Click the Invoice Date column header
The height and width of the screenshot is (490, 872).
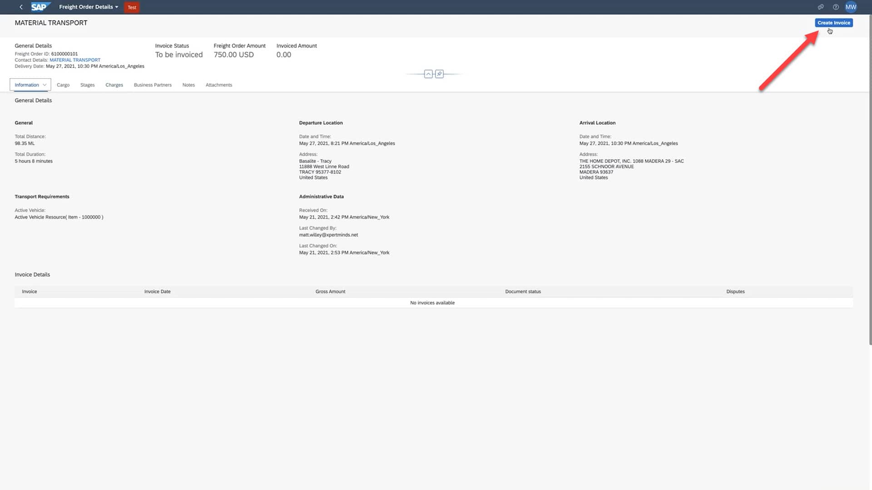coord(158,292)
